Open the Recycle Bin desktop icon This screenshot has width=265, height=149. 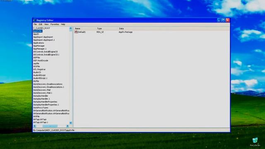tap(255, 142)
